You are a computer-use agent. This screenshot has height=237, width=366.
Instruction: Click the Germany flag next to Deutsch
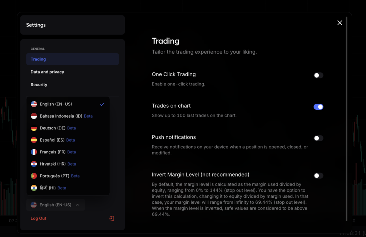tap(34, 128)
